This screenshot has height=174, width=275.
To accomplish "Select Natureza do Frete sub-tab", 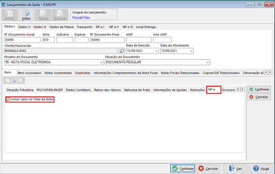I will coord(137,90).
